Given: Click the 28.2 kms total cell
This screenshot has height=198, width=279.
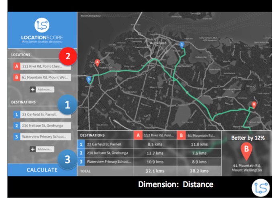Looking at the screenshot, I should click(x=199, y=171).
